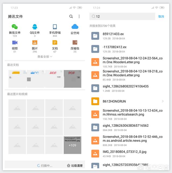The width and height of the screenshot is (172, 173).
Task: Open the yellow recent document thumbnail
Action: (17, 79)
